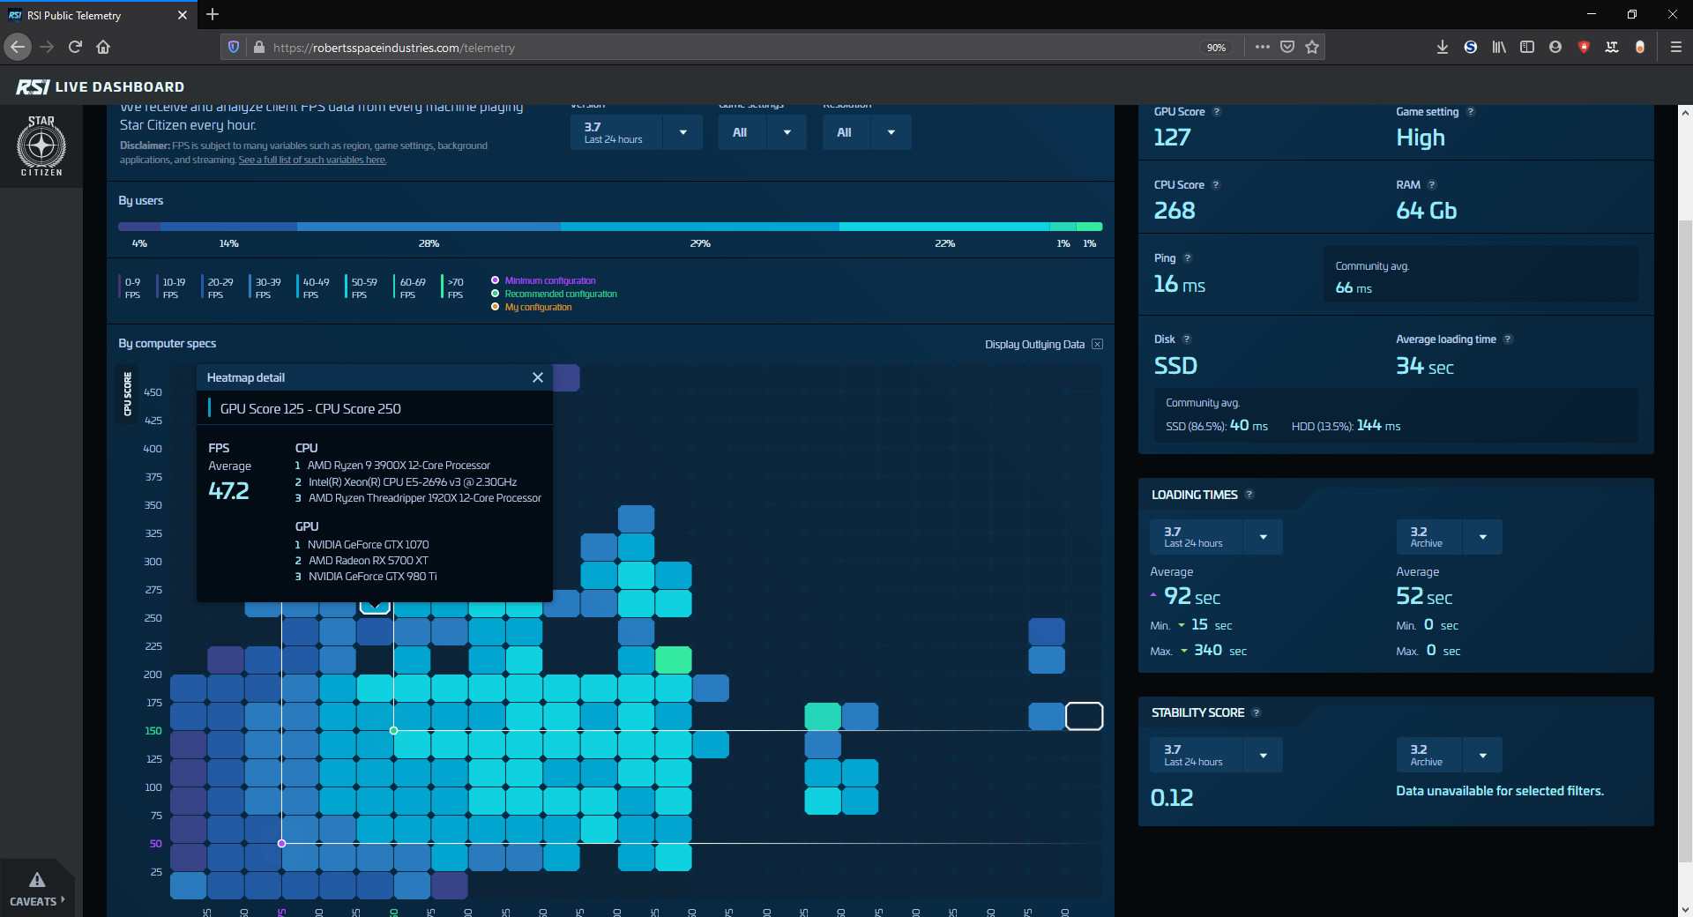Click the Firefox home button
1693x917 pixels.
point(103,48)
